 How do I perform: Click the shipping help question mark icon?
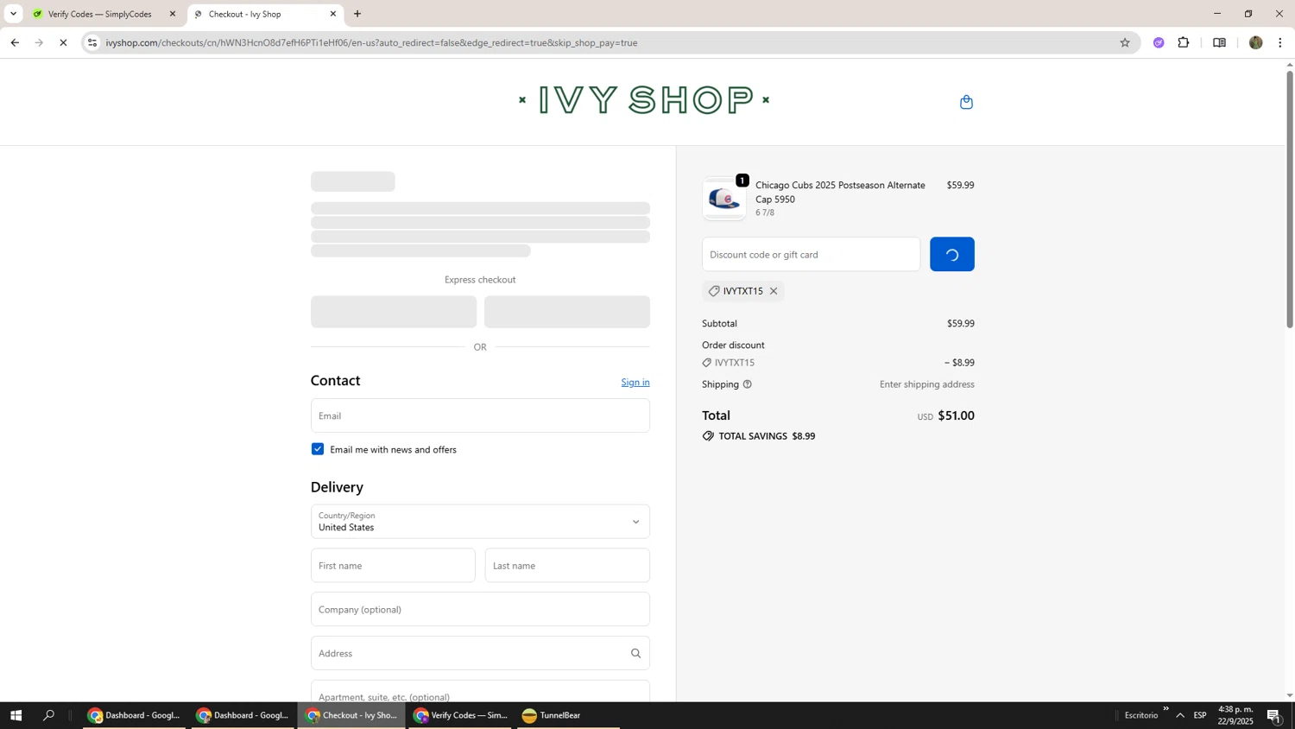[748, 384]
